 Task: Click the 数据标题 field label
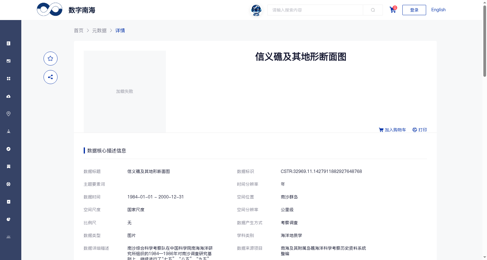[92, 171]
